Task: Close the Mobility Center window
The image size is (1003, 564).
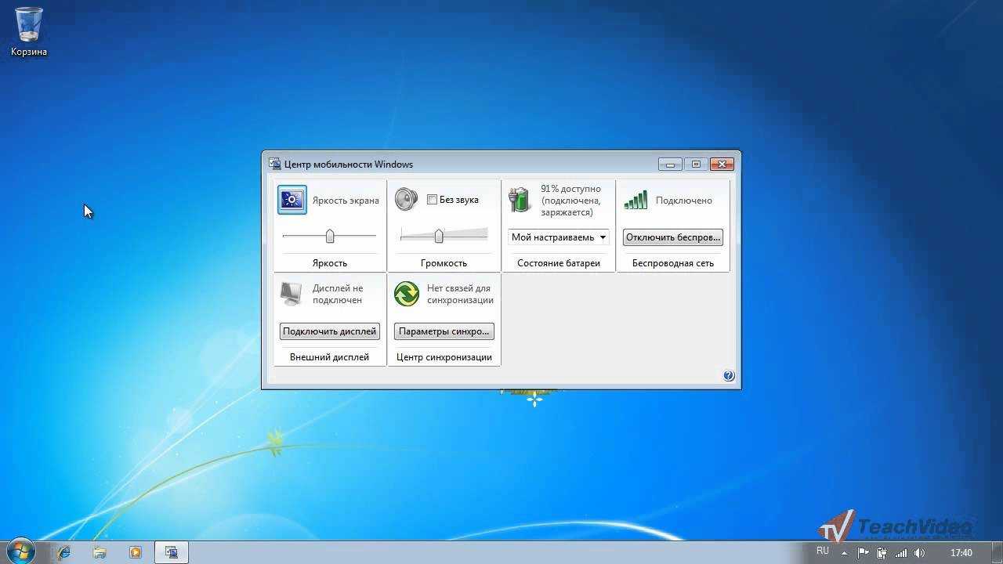Action: (722, 164)
